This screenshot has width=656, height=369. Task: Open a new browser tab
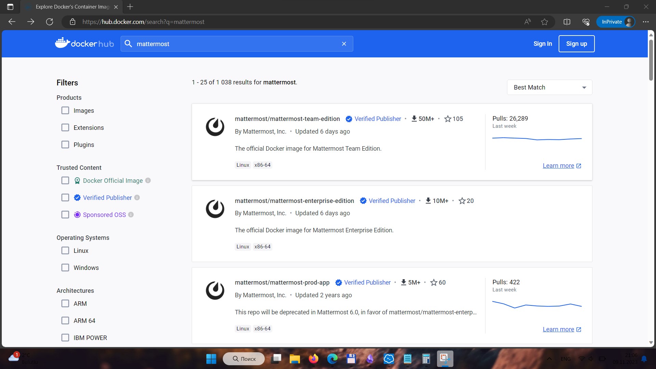130,7
